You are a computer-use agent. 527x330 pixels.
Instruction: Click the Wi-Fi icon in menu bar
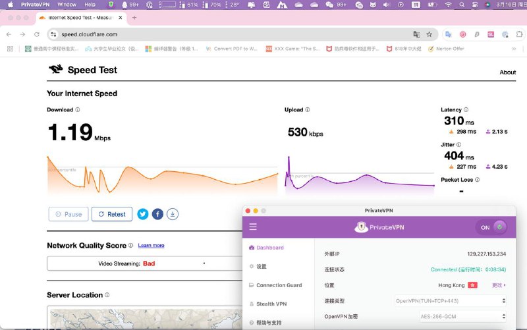(x=448, y=5)
